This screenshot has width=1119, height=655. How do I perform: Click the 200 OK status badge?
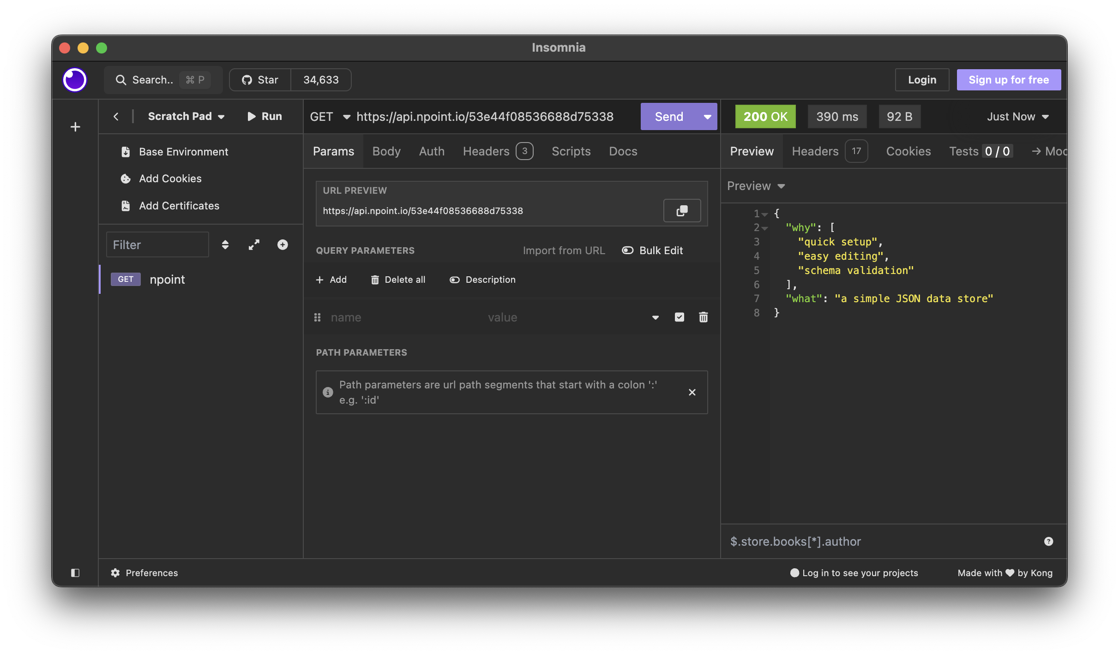pyautogui.click(x=765, y=117)
